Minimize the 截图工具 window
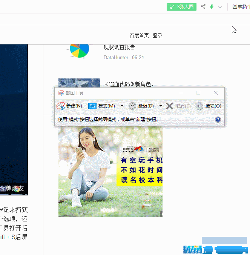This screenshot has height=255, width=250. click(x=181, y=93)
